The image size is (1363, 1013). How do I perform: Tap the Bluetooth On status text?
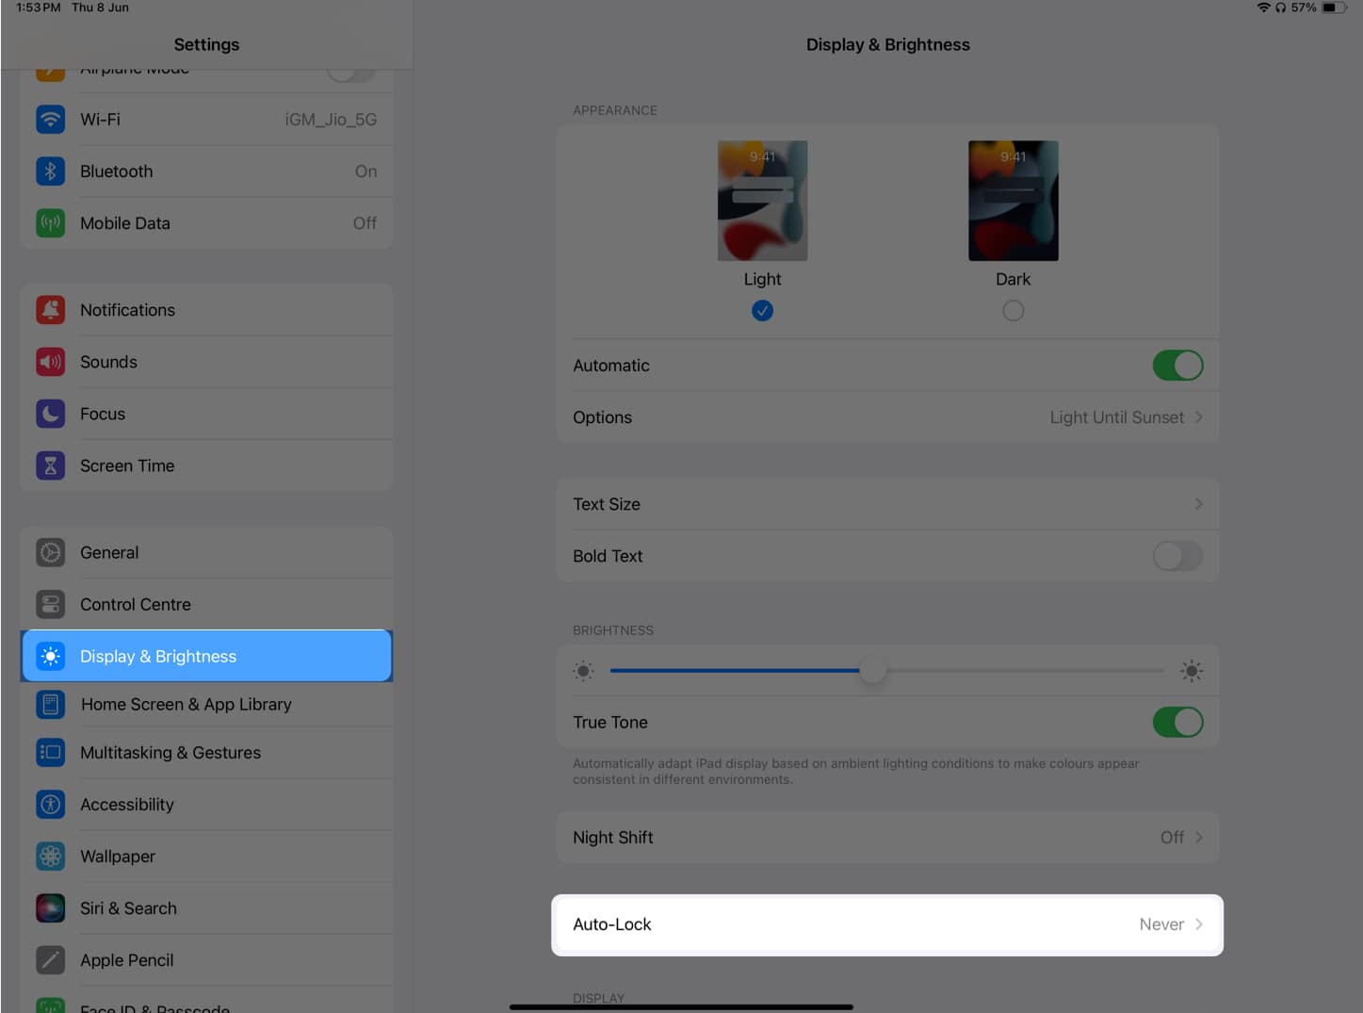pos(365,172)
